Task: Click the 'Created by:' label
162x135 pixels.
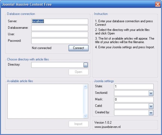Action: pyautogui.click(x=102, y=112)
